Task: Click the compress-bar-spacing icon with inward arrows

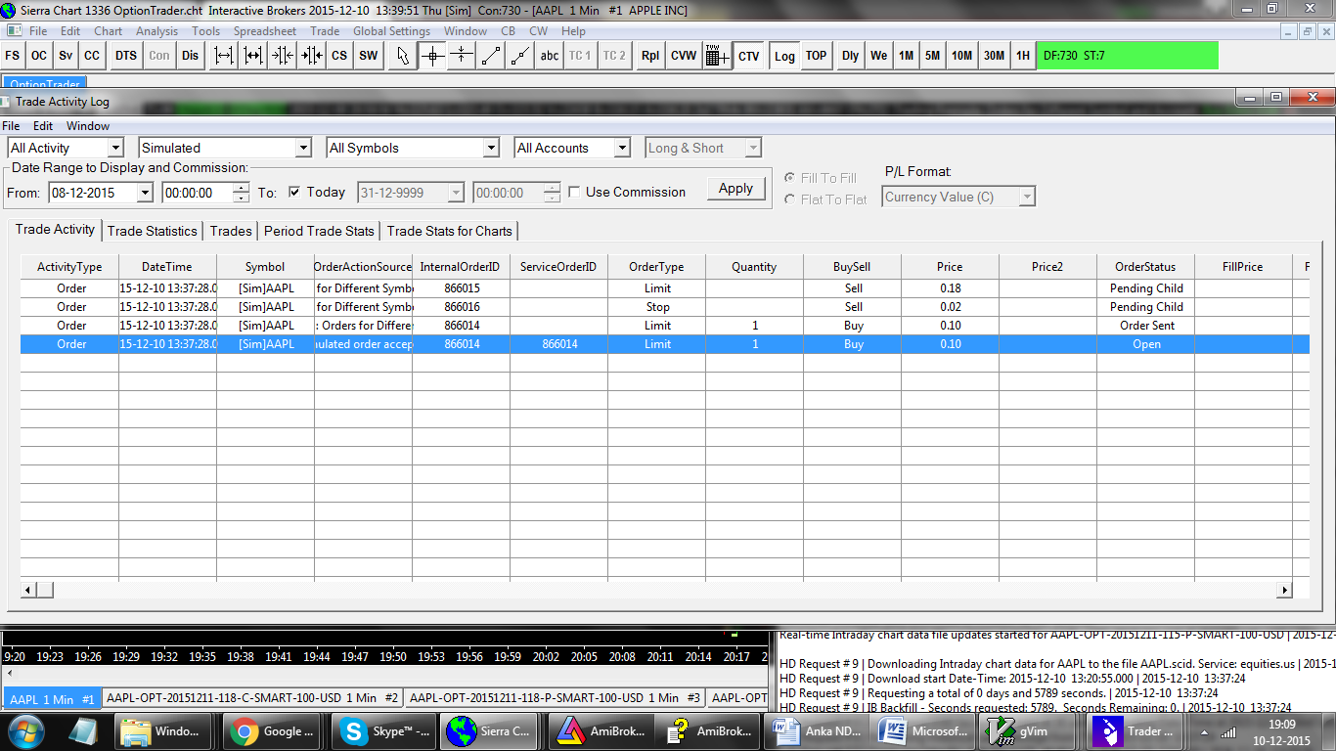Action: click(x=283, y=56)
